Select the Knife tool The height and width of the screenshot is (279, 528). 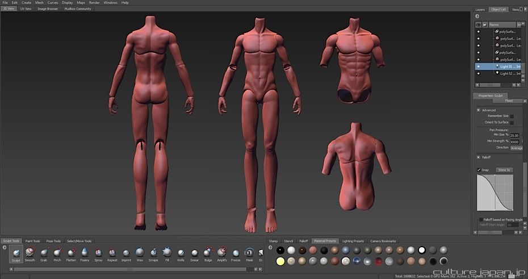(x=181, y=252)
